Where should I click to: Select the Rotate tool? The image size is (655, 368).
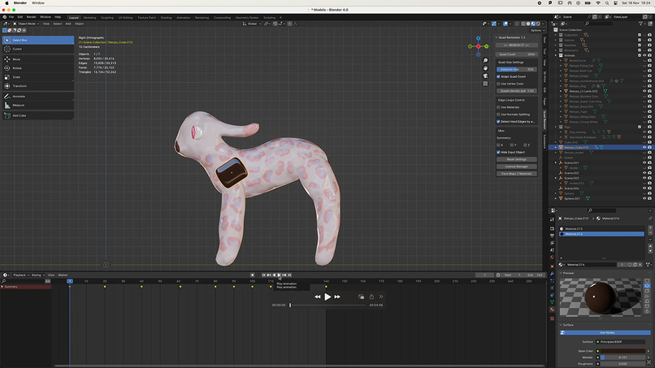(x=16, y=67)
